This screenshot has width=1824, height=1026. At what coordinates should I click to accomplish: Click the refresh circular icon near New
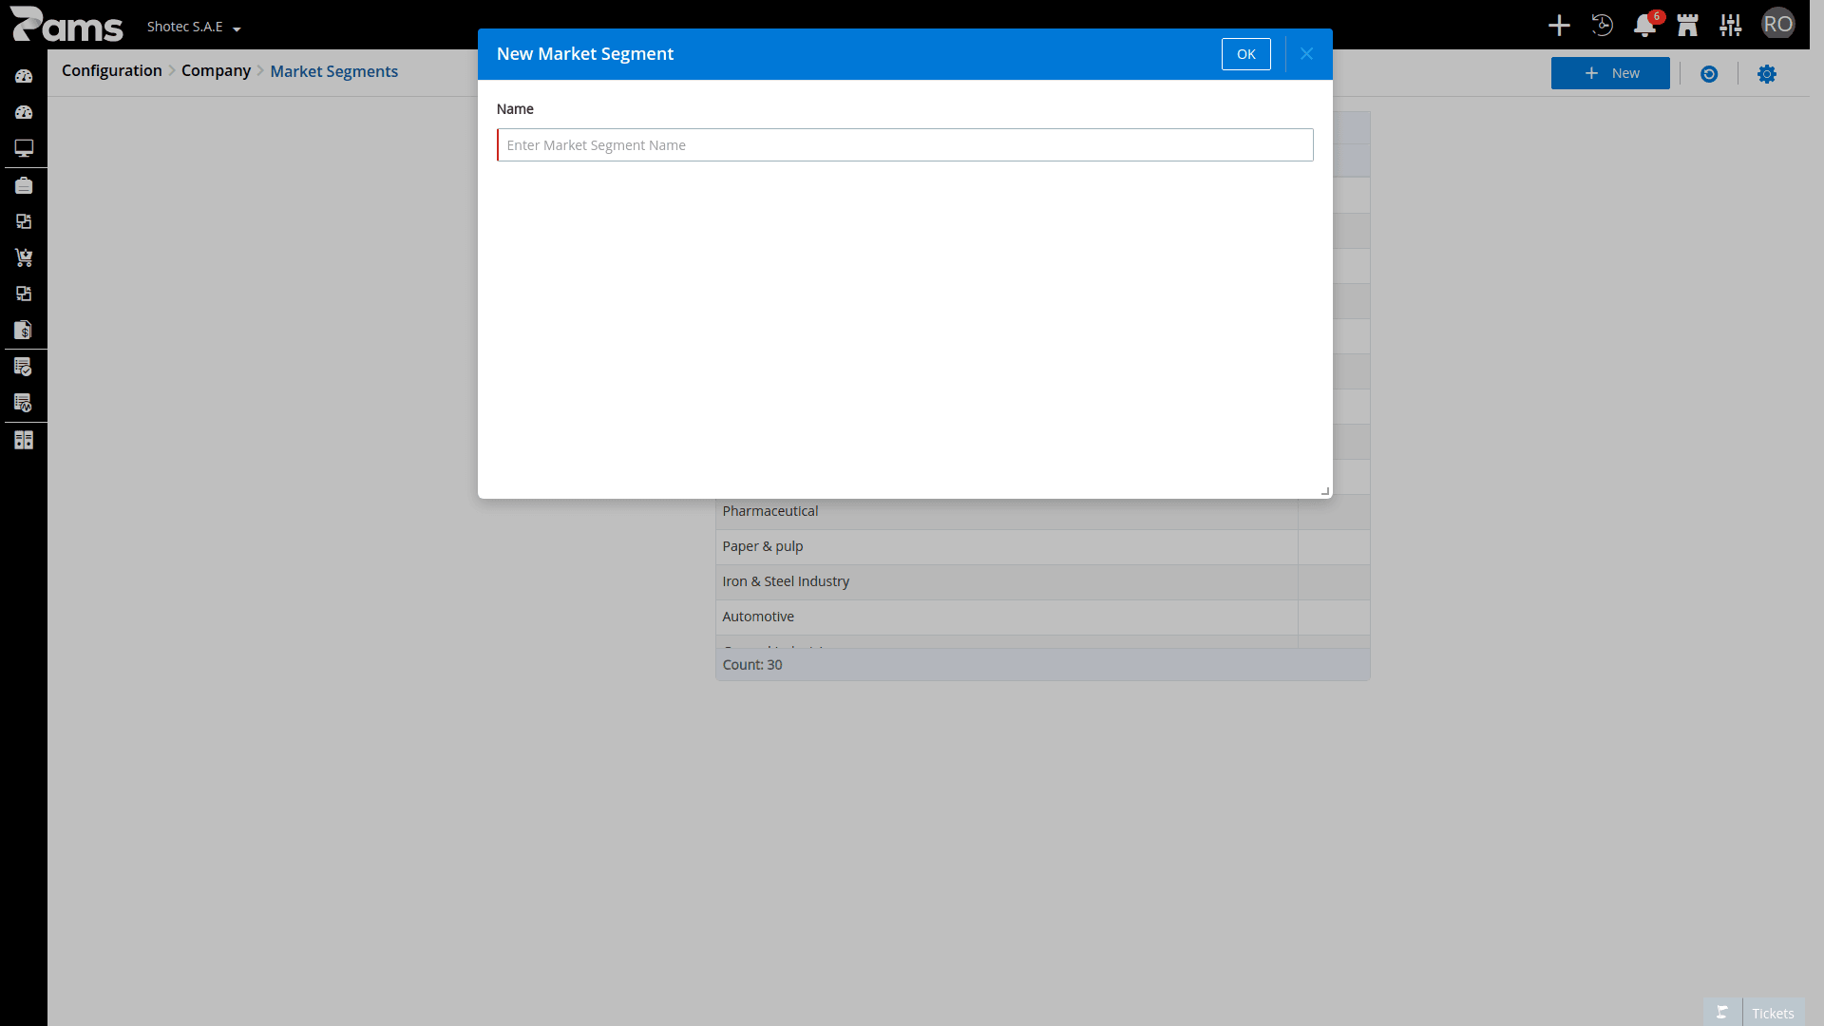(x=1709, y=74)
